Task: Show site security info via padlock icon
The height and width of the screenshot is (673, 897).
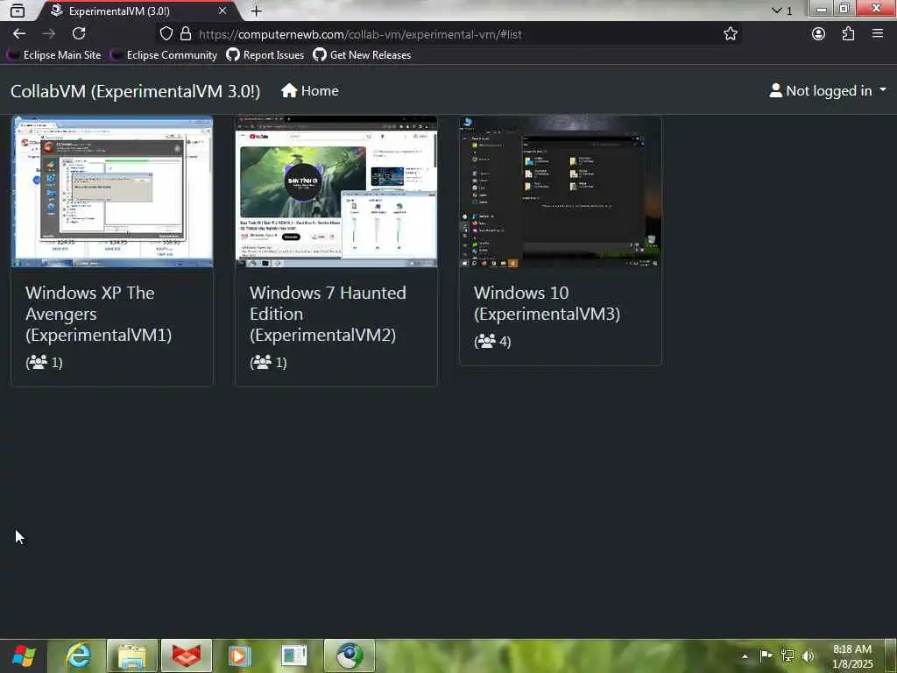Action: point(186,34)
